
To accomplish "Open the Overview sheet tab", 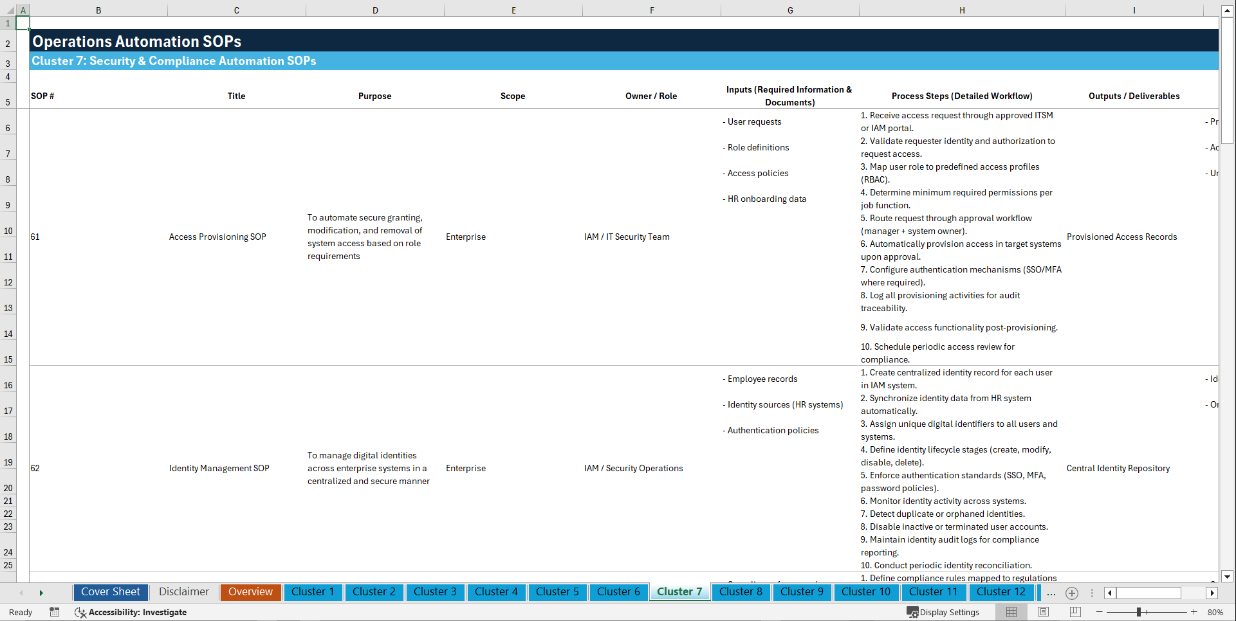I will point(250,592).
